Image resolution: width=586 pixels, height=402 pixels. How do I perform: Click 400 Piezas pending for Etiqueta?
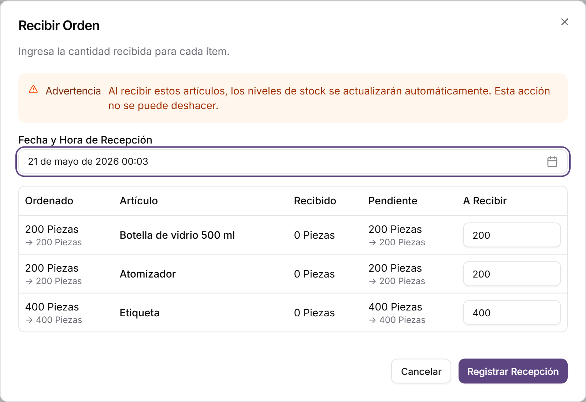tap(395, 307)
